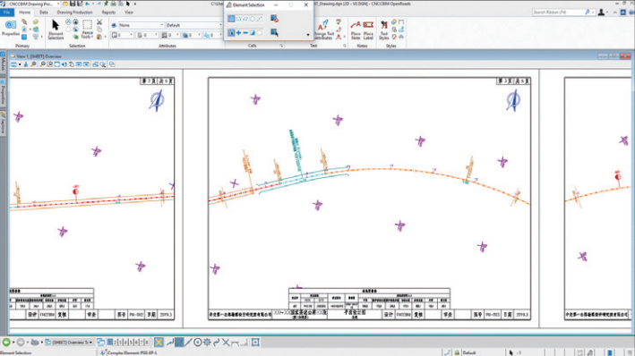
Task: Switch to view number 2 button
Action: coord(115,343)
